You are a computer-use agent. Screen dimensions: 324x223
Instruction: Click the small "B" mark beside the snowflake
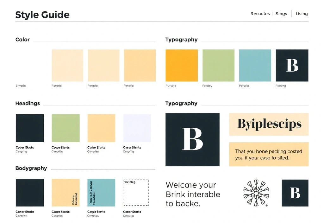point(295,193)
